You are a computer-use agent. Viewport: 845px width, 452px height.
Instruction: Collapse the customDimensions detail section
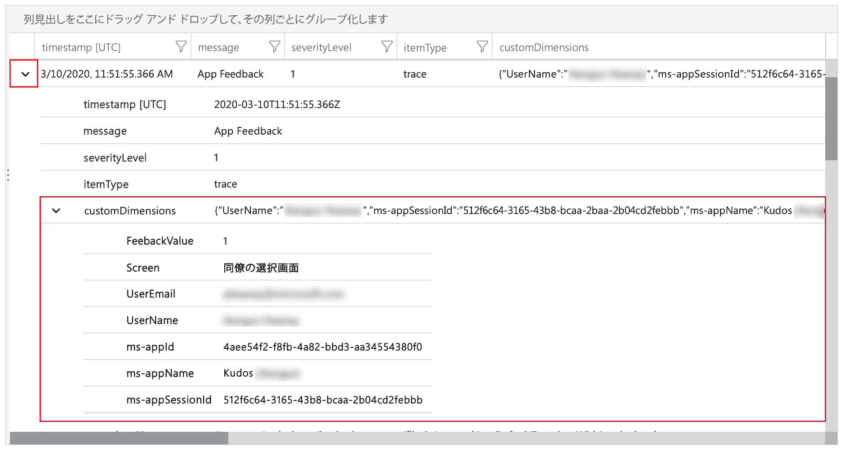click(56, 211)
